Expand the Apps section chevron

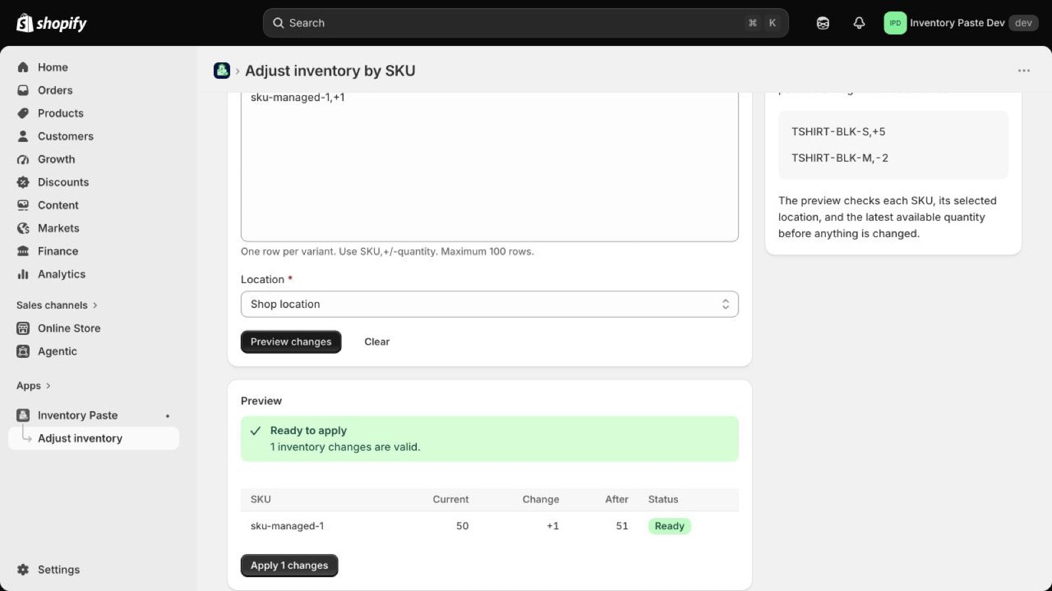coord(48,385)
